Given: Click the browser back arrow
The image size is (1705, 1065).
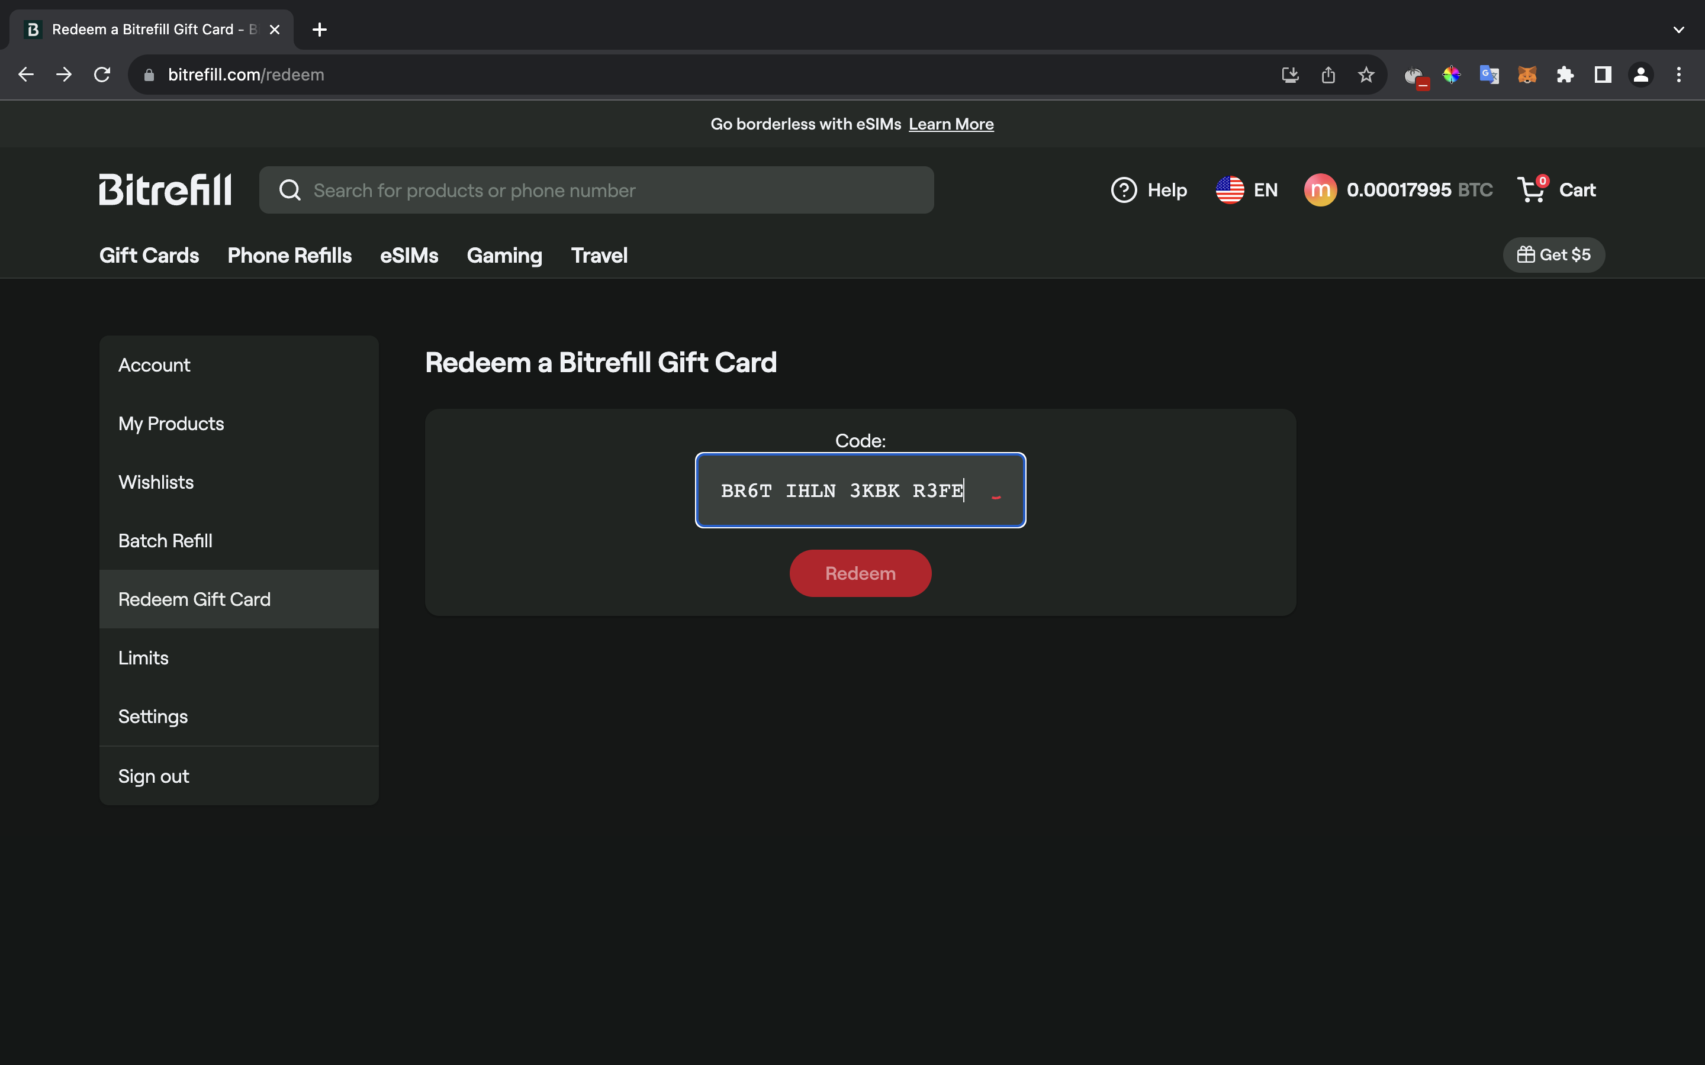Looking at the screenshot, I should [26, 75].
